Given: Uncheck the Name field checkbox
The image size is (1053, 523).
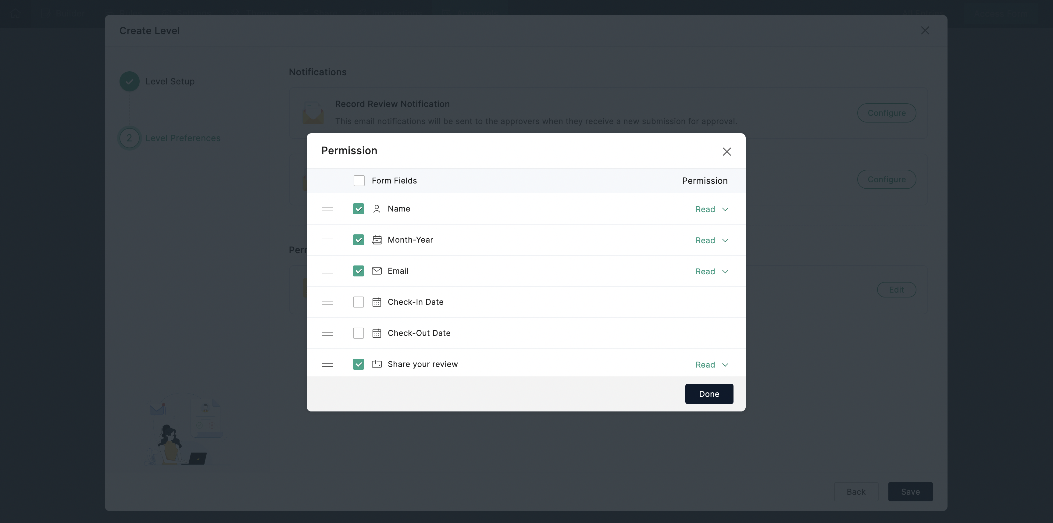Looking at the screenshot, I should [x=359, y=209].
